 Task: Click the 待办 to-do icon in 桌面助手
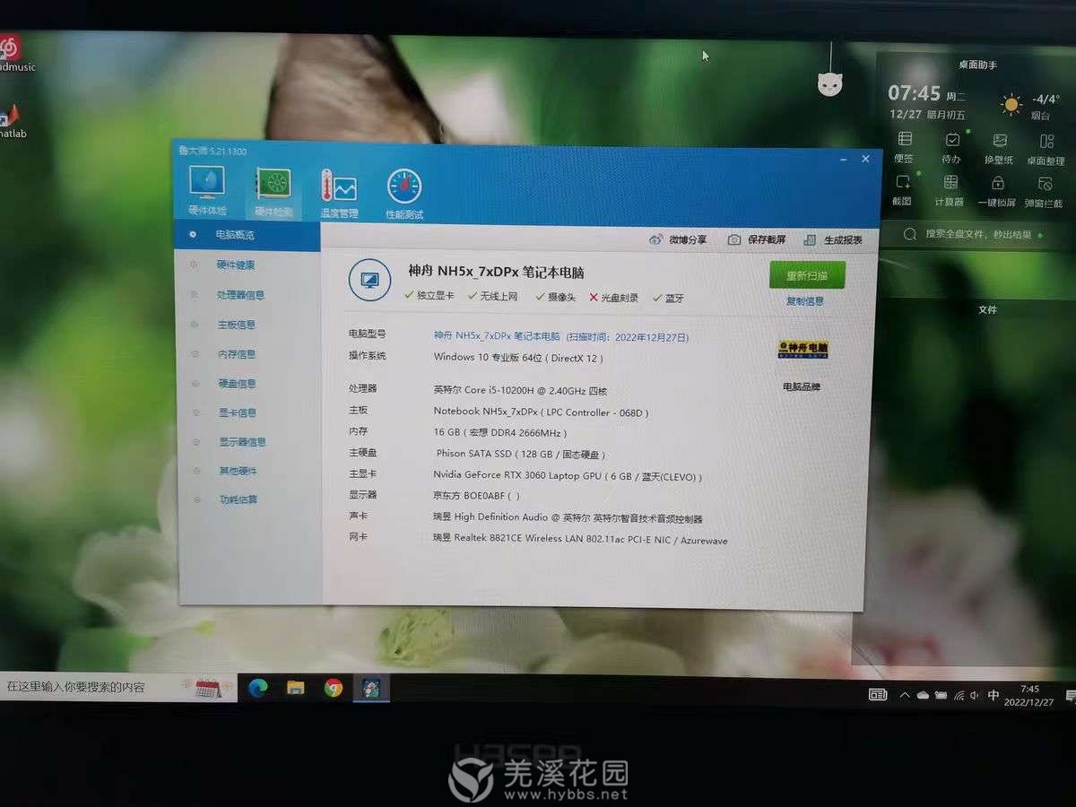(952, 140)
